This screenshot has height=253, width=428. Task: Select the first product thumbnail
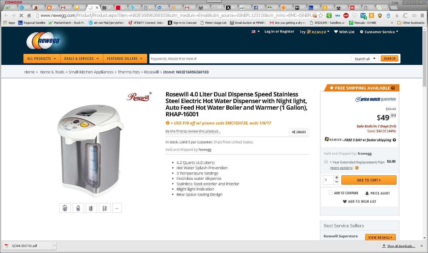pyautogui.click(x=65, y=208)
